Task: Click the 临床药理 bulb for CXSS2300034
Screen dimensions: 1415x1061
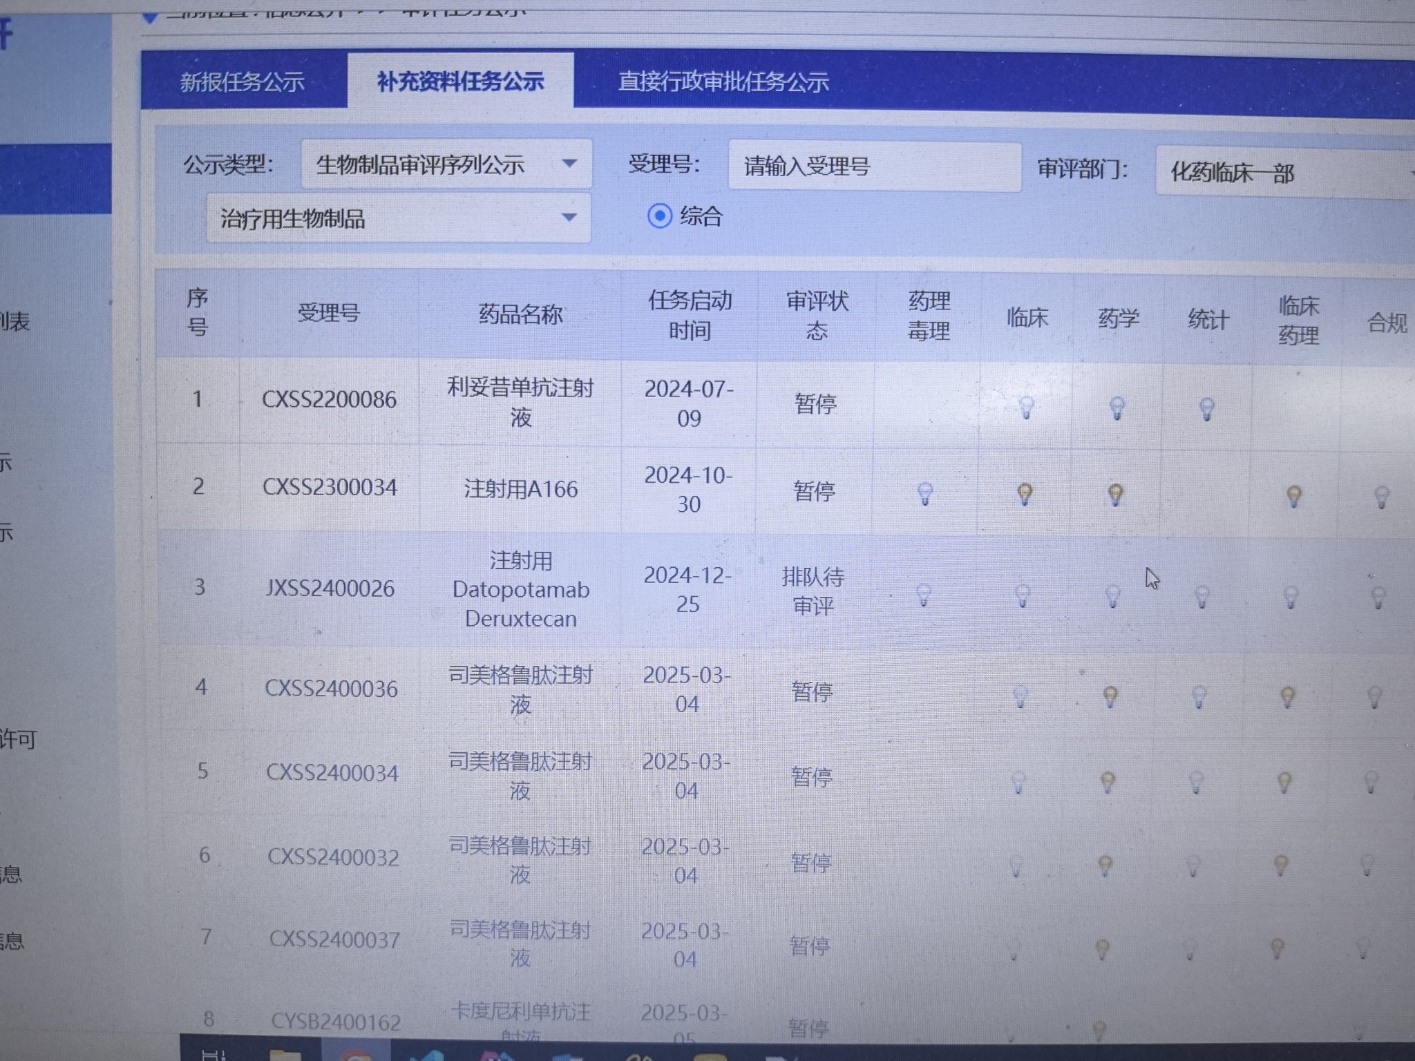Action: [1294, 497]
